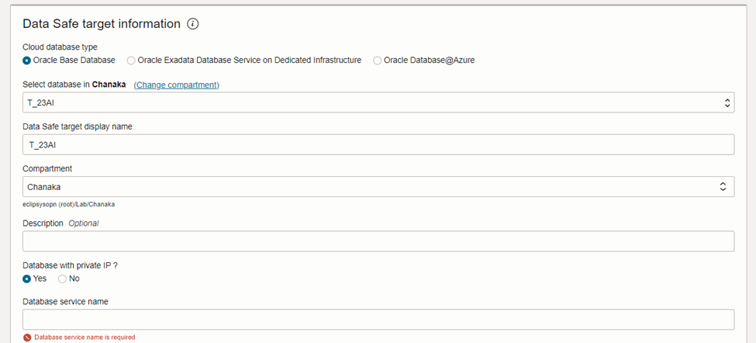Click the red error icon below service name
756x343 pixels.
pyautogui.click(x=27, y=338)
